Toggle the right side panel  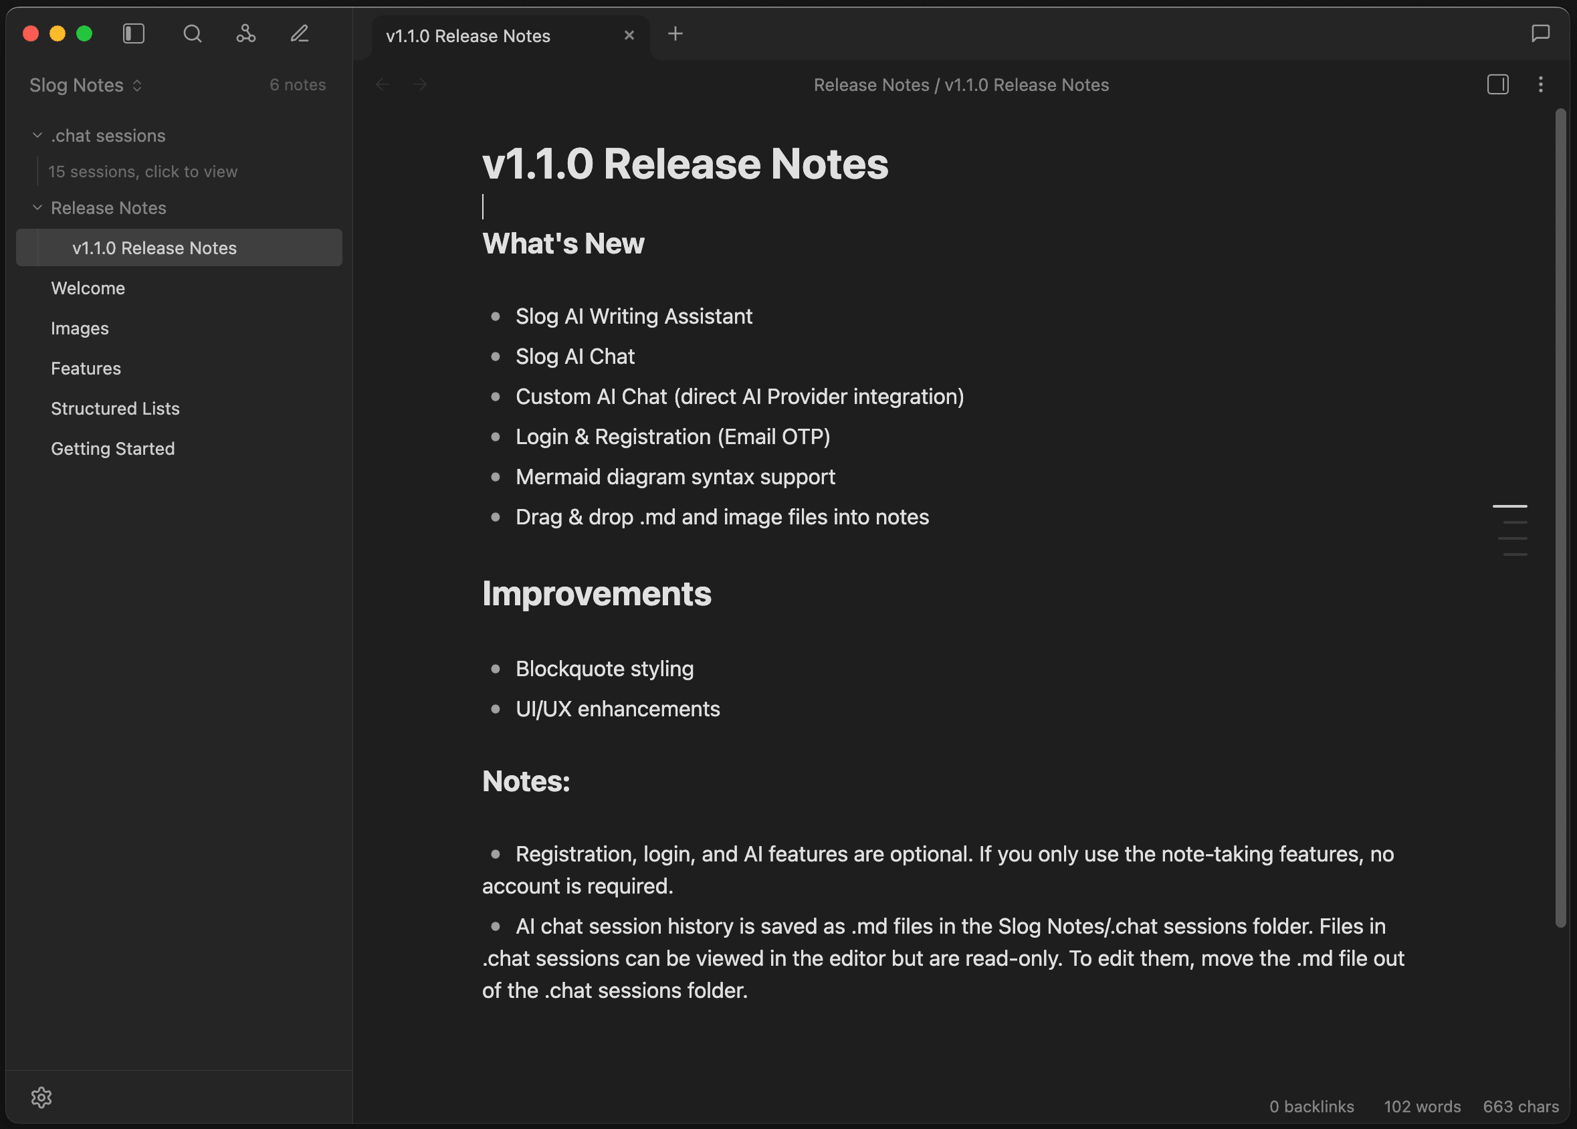click(1498, 84)
